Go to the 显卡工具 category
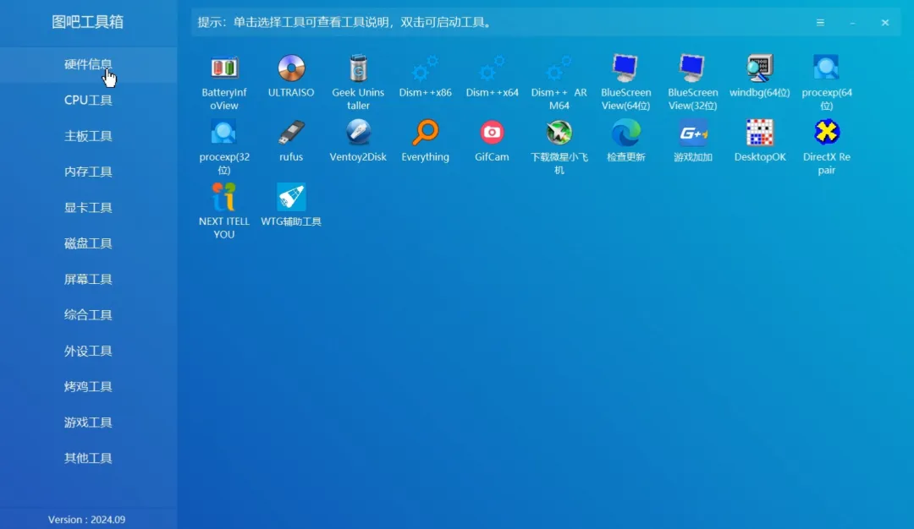The image size is (914, 529). tap(88, 208)
